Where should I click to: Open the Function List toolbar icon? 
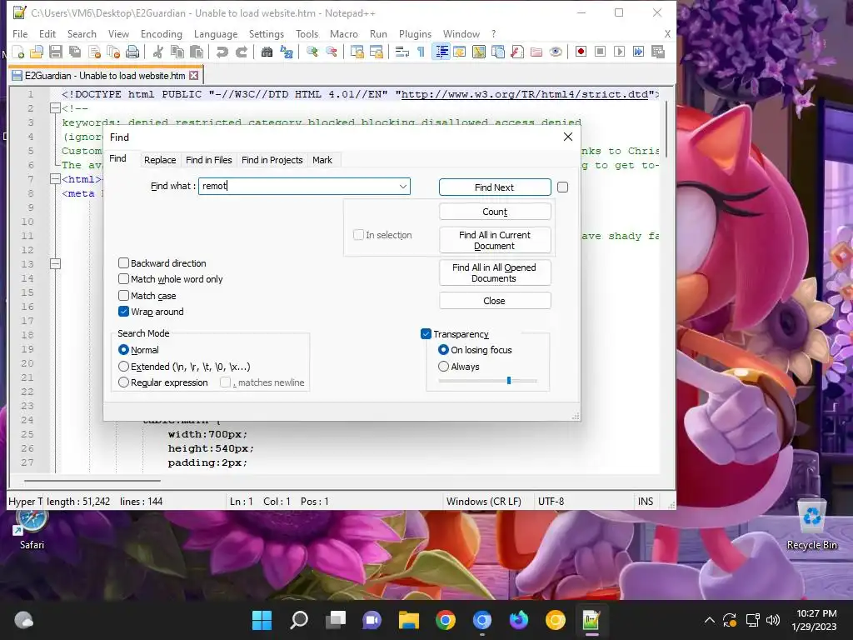(517, 52)
